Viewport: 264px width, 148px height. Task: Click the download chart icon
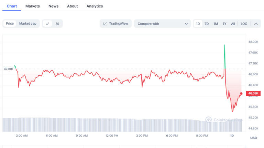point(256,24)
